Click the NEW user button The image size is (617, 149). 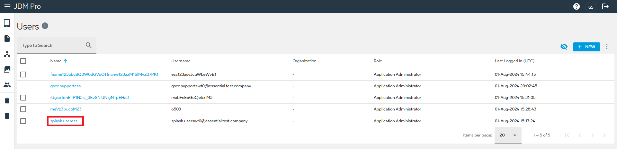(586, 47)
